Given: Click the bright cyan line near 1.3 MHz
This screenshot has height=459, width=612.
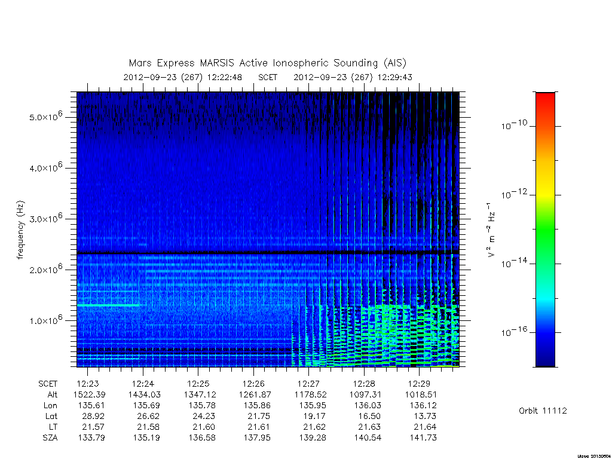Looking at the screenshot, I should [108, 305].
